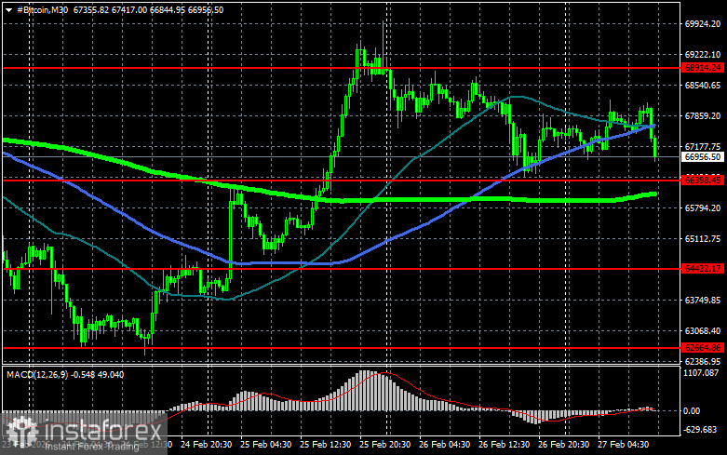727x455 pixels.
Task: Click the 69924.20 price scale value
Action: click(703, 24)
